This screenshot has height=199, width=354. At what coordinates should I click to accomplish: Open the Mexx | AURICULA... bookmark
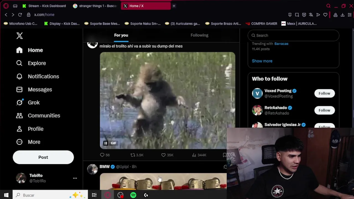299,23
